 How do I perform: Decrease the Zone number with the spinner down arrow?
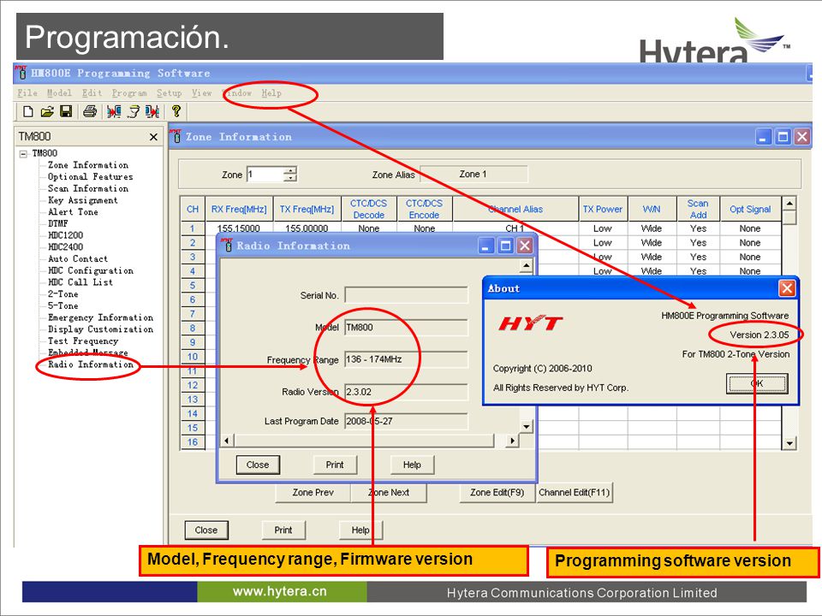tap(290, 178)
